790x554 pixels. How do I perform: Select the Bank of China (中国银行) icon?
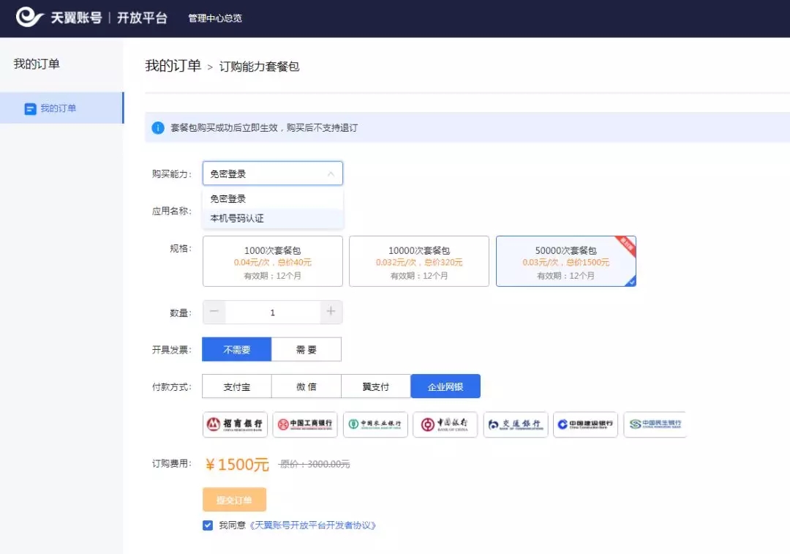point(445,424)
